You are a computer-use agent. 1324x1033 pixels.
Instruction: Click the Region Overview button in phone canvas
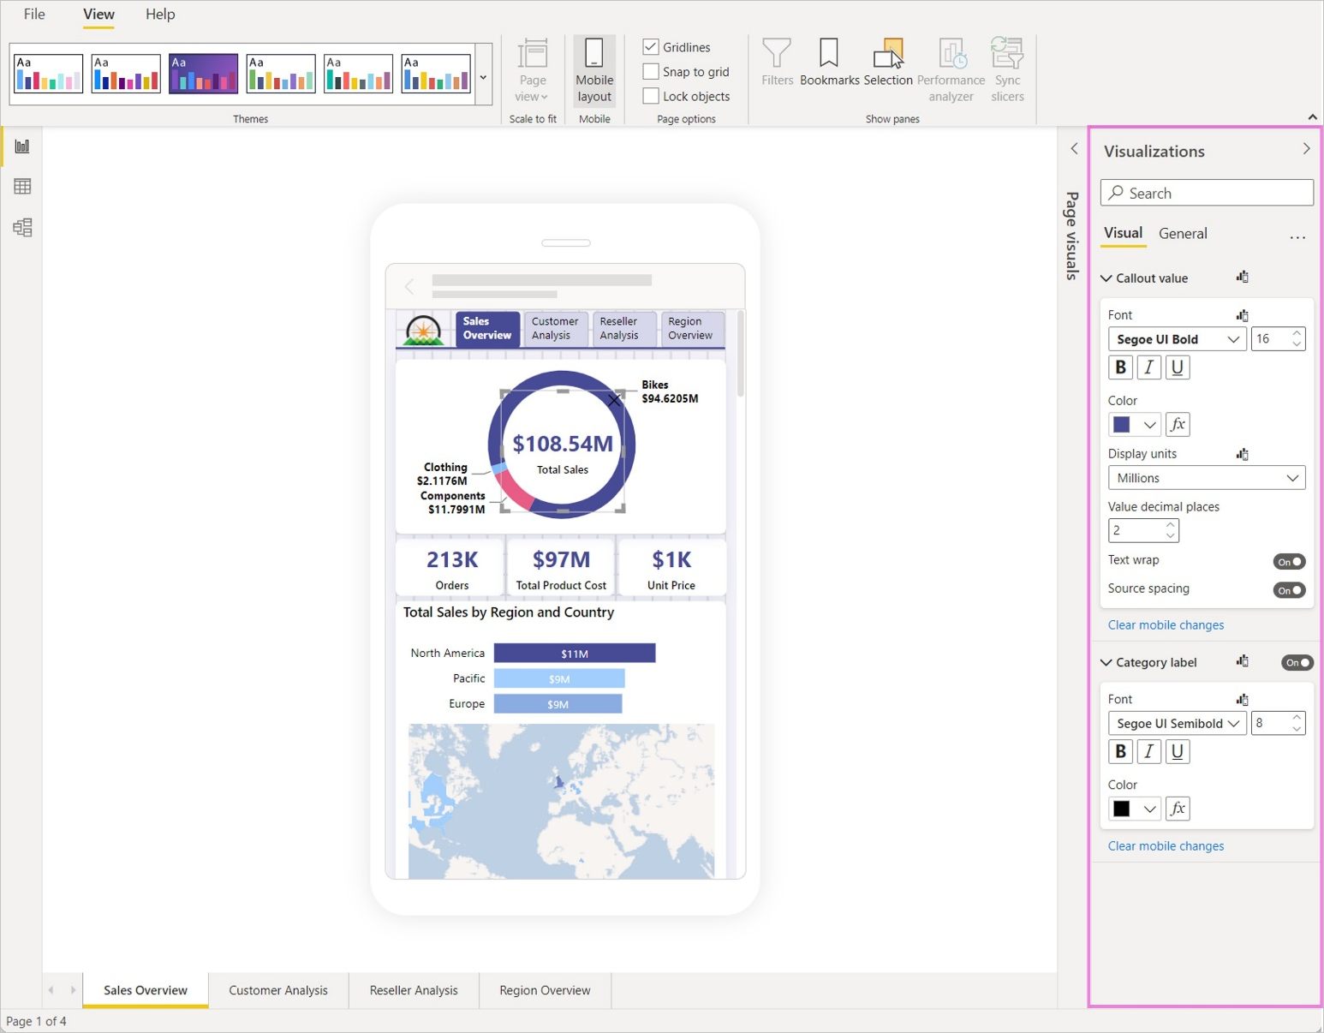point(691,329)
